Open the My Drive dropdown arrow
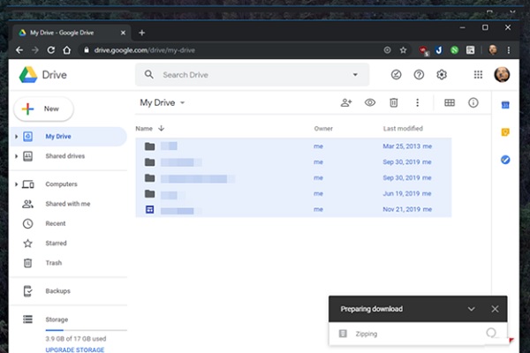This screenshot has height=353, width=530. pos(183,102)
